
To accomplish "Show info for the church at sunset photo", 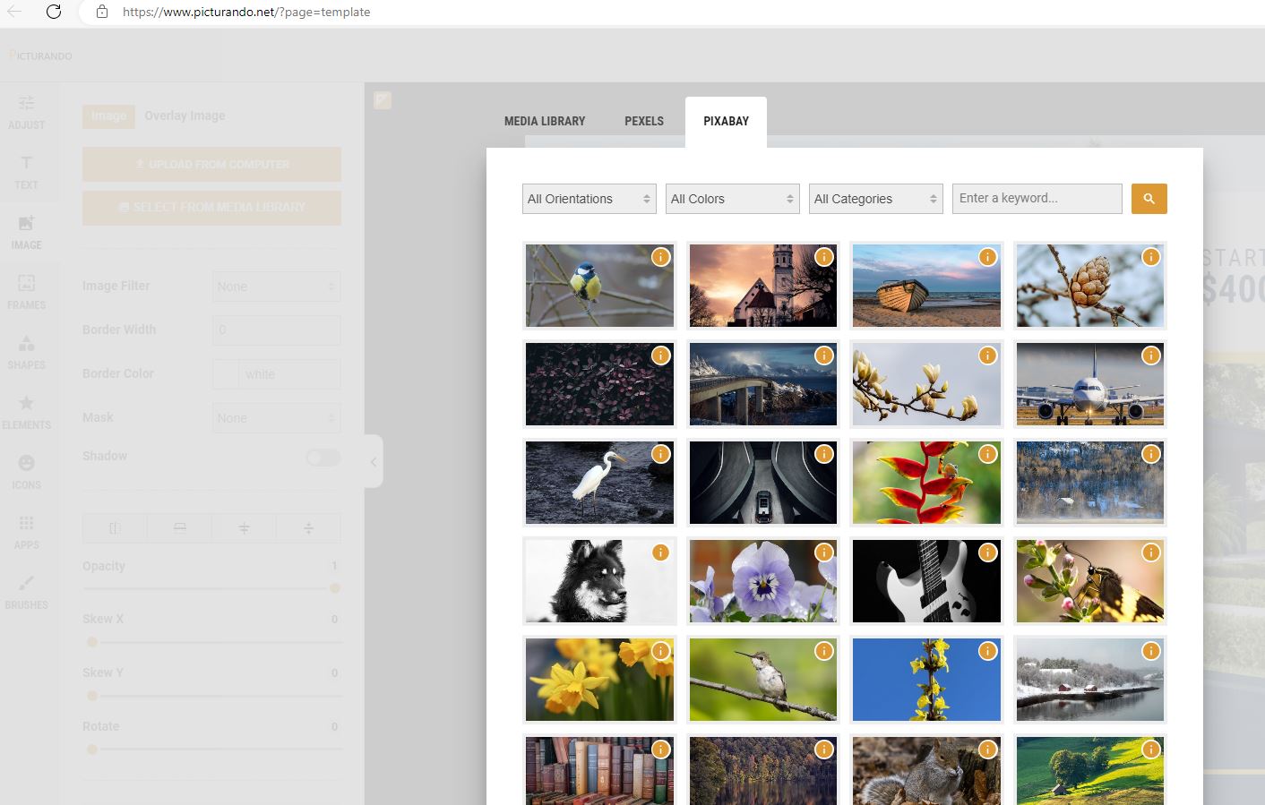I will tap(824, 257).
